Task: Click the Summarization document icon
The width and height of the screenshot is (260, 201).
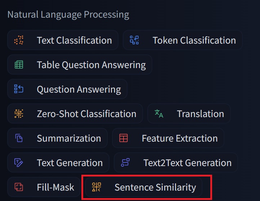Action: click(19, 138)
